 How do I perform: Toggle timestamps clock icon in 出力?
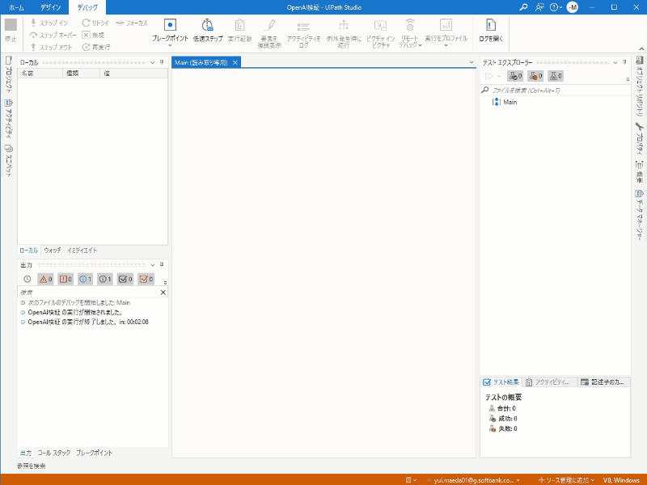[27, 279]
